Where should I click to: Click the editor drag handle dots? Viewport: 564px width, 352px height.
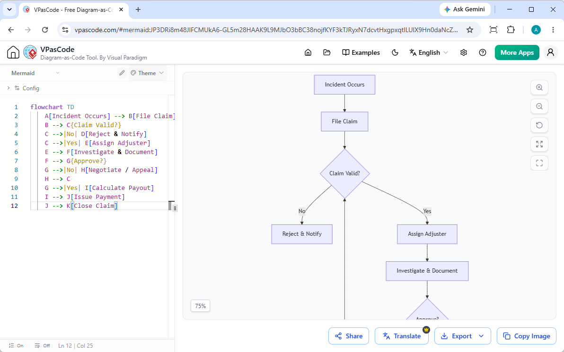coord(175,208)
